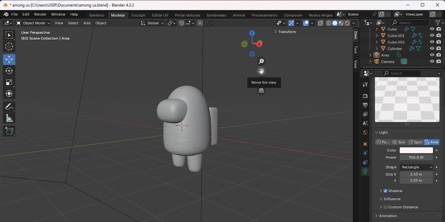Click the Camera data icon in outliner
The width and height of the screenshot is (445, 222).
coord(404,62)
